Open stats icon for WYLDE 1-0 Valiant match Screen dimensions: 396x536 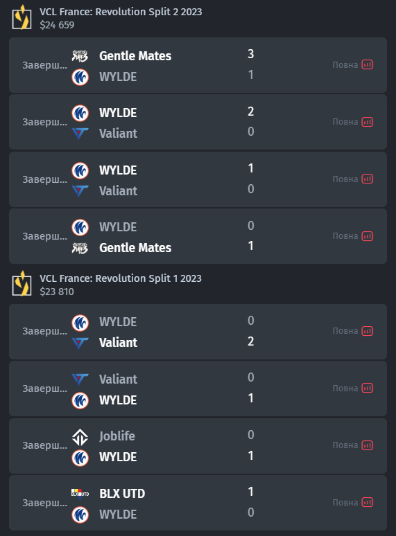tap(368, 179)
